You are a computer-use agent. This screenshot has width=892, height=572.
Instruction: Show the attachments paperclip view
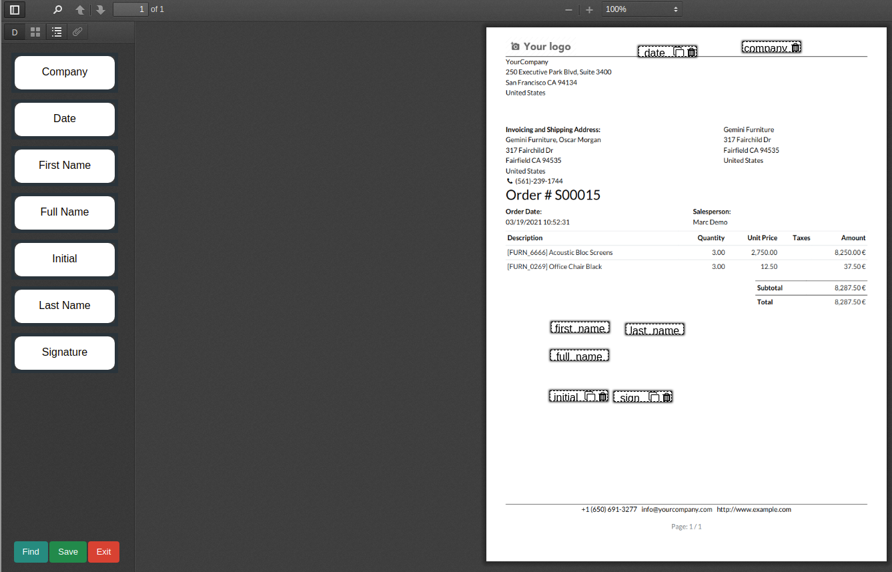tap(77, 32)
